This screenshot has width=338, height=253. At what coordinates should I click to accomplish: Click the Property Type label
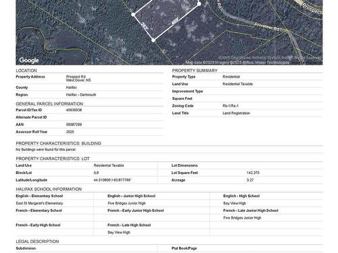(184, 77)
